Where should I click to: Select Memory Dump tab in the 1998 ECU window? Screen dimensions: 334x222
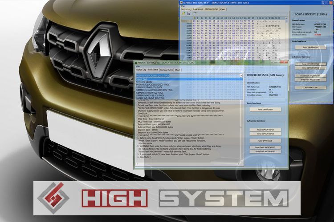[211, 9]
